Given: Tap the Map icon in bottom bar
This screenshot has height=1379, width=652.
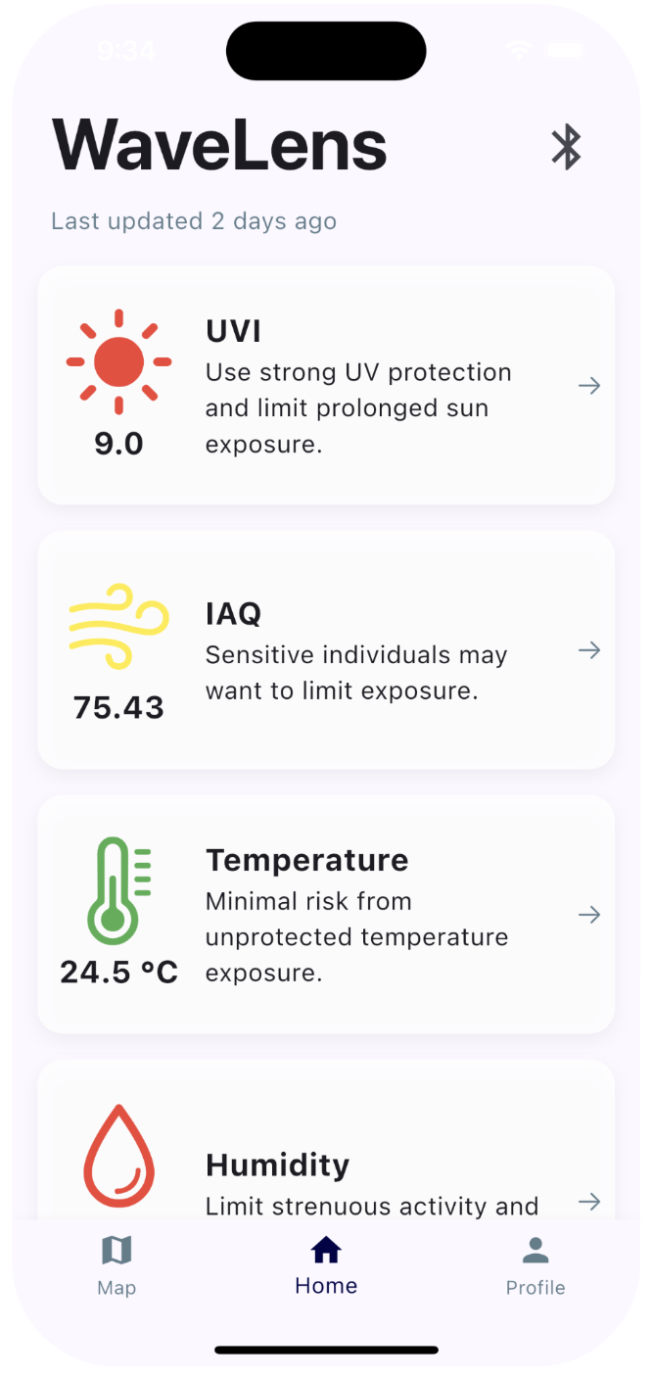Looking at the screenshot, I should click(x=116, y=1250).
